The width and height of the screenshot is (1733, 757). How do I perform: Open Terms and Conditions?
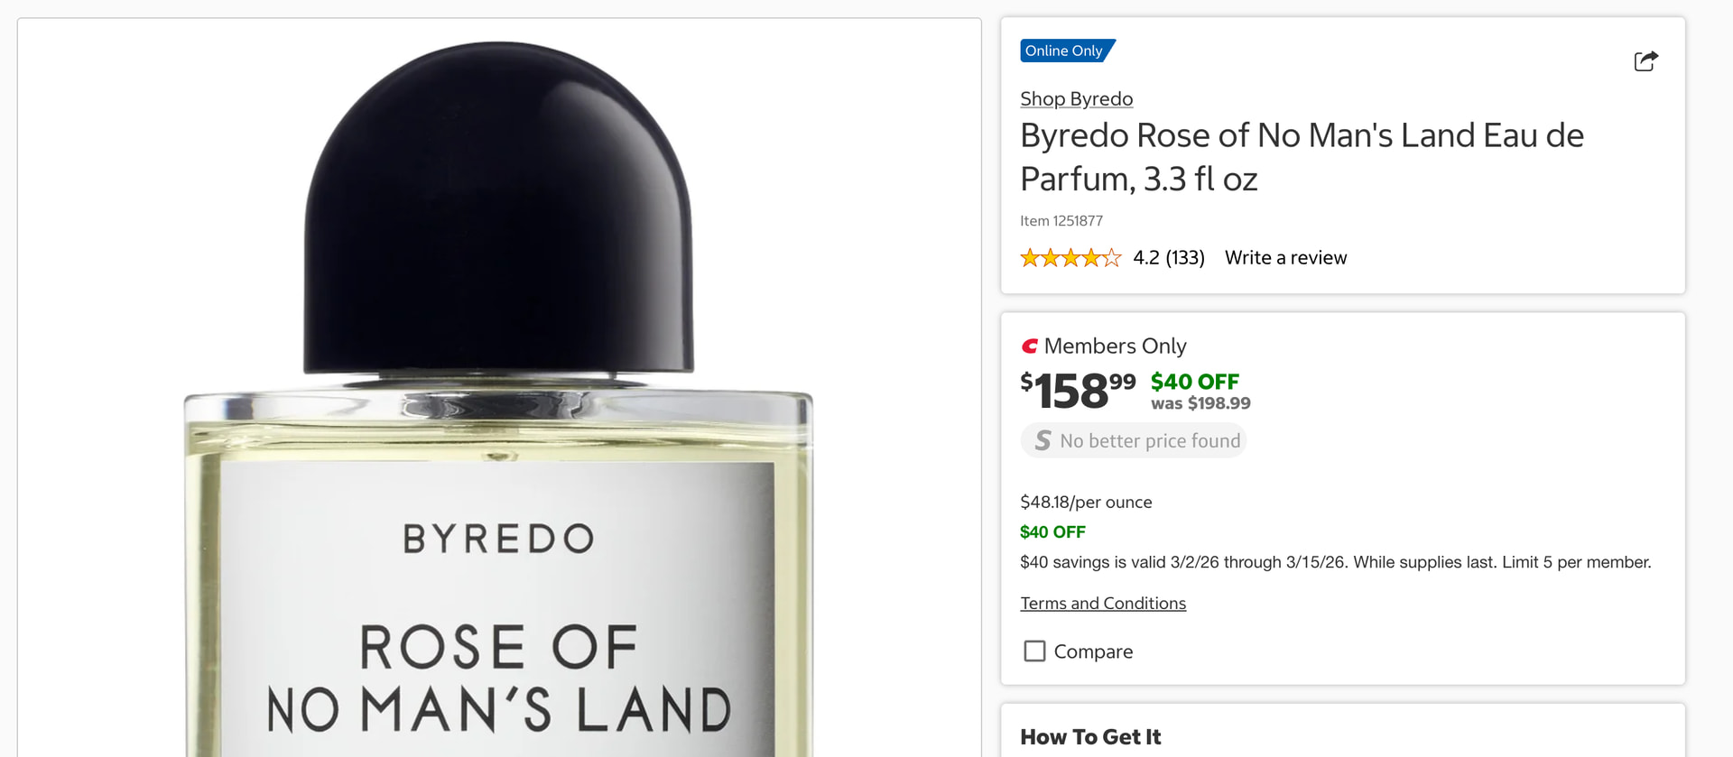click(1103, 603)
